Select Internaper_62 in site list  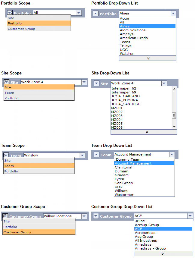pos(142,88)
